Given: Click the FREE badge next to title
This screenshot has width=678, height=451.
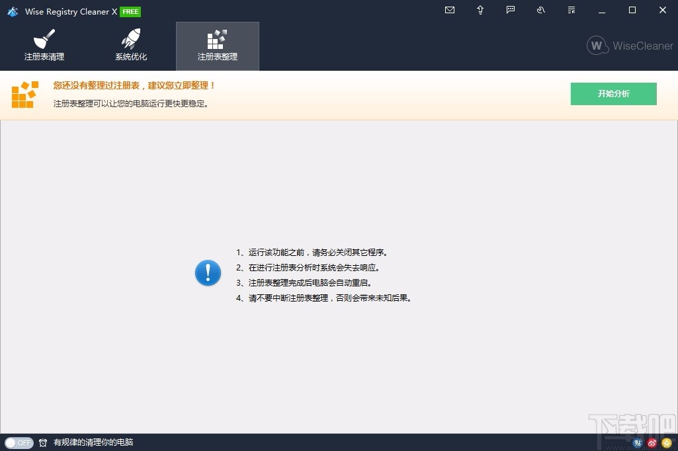Looking at the screenshot, I should tap(130, 11).
